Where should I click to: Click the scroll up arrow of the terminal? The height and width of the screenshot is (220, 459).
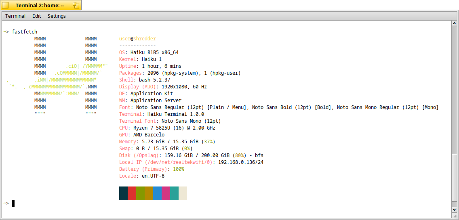click(454, 24)
